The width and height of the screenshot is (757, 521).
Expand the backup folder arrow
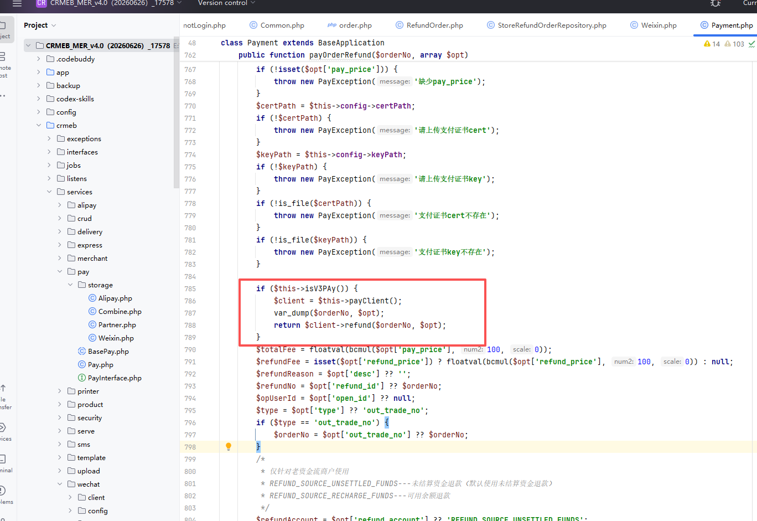39,85
